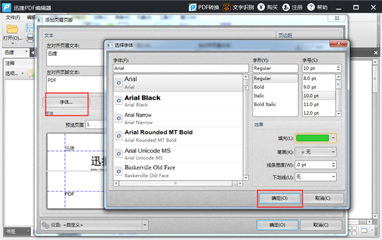The width and height of the screenshot is (382, 240).
Task: Select Bold font style
Action: pos(275,87)
